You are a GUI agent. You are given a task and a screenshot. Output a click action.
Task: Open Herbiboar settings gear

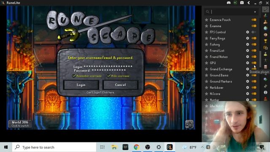(x=248, y=87)
